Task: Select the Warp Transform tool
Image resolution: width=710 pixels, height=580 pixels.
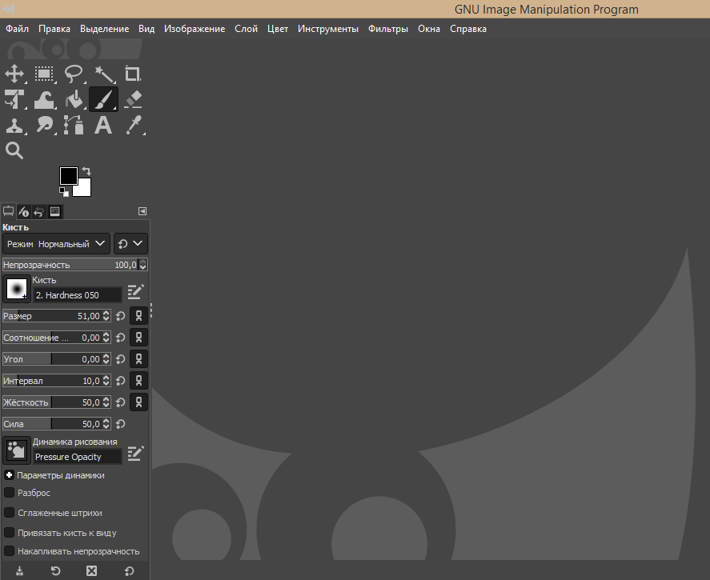Action: [44, 99]
